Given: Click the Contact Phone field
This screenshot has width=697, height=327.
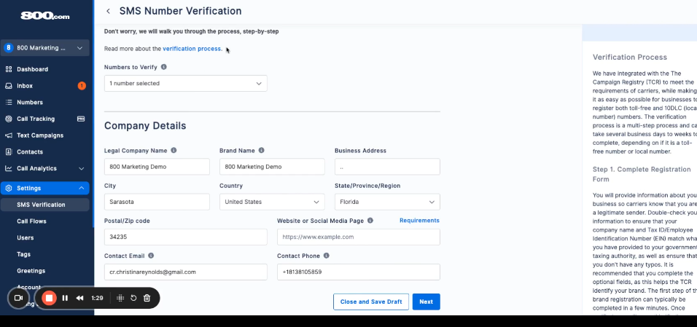Looking at the screenshot, I should coord(358,272).
